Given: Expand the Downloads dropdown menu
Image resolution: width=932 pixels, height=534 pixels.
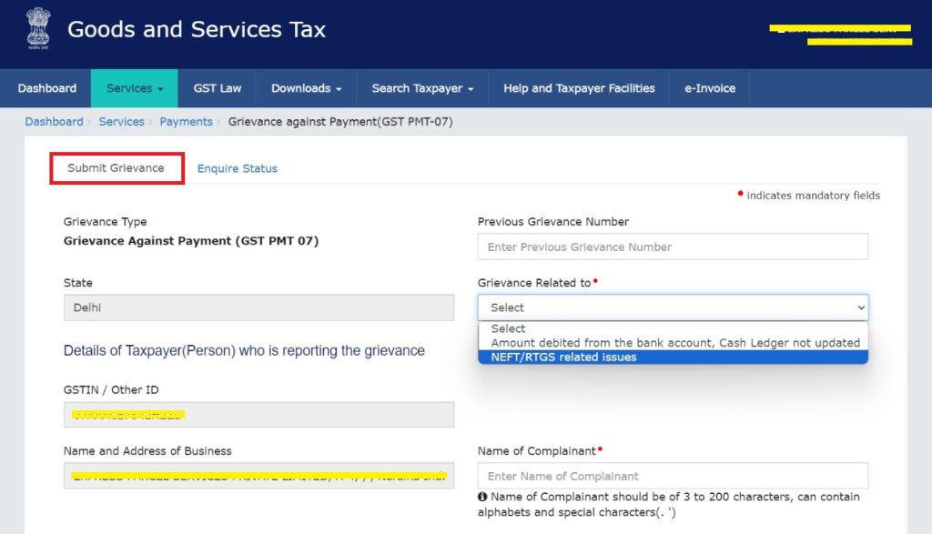Looking at the screenshot, I should pos(306,88).
